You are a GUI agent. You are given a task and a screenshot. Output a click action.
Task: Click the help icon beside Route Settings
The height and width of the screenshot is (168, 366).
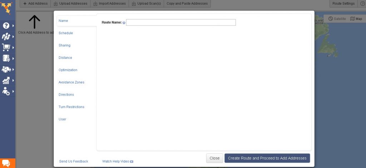click(362, 4)
